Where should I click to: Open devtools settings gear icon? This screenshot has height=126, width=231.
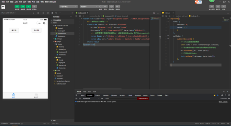coord(222,95)
